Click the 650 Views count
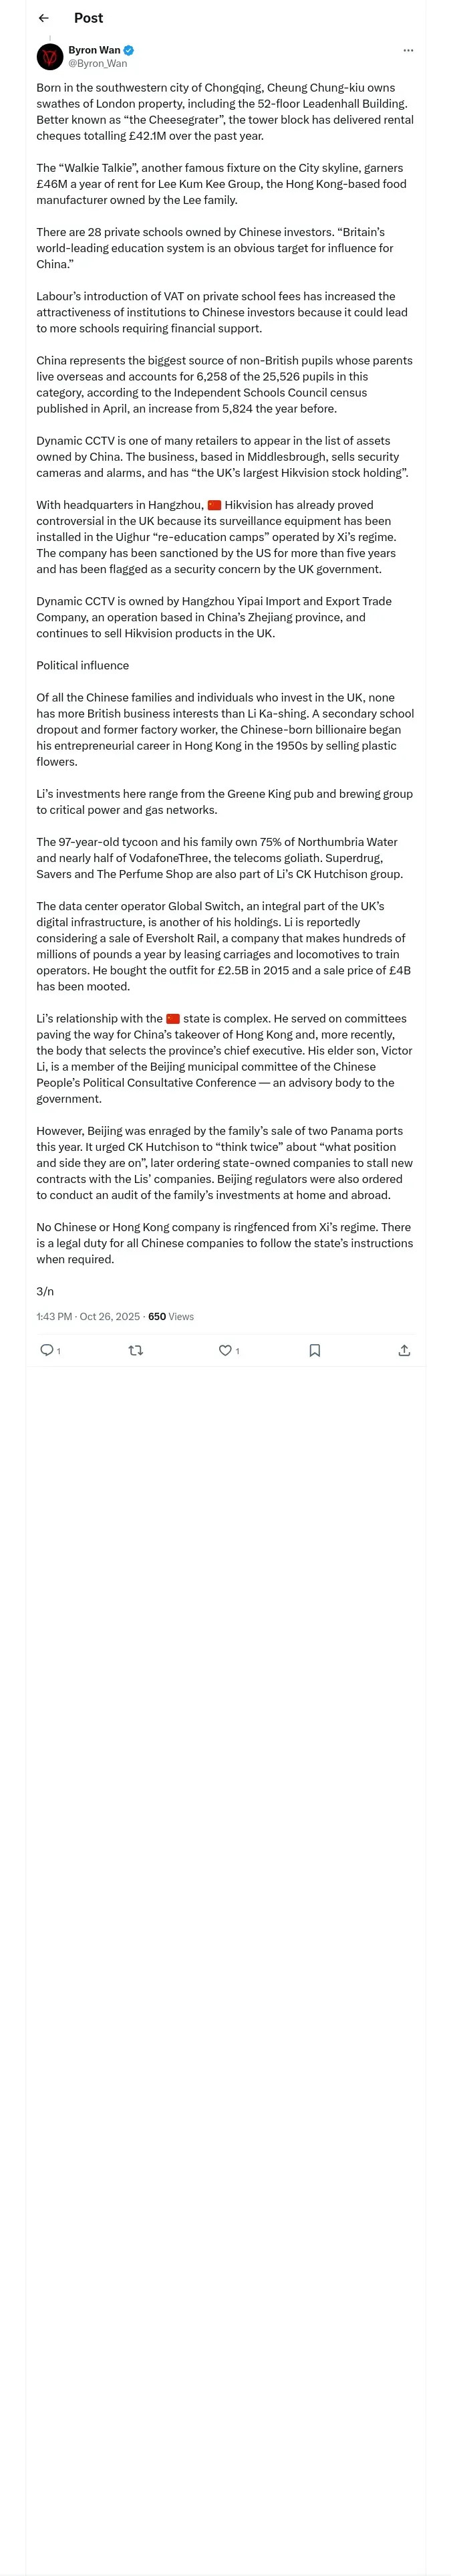The image size is (451, 2576). (x=171, y=1316)
